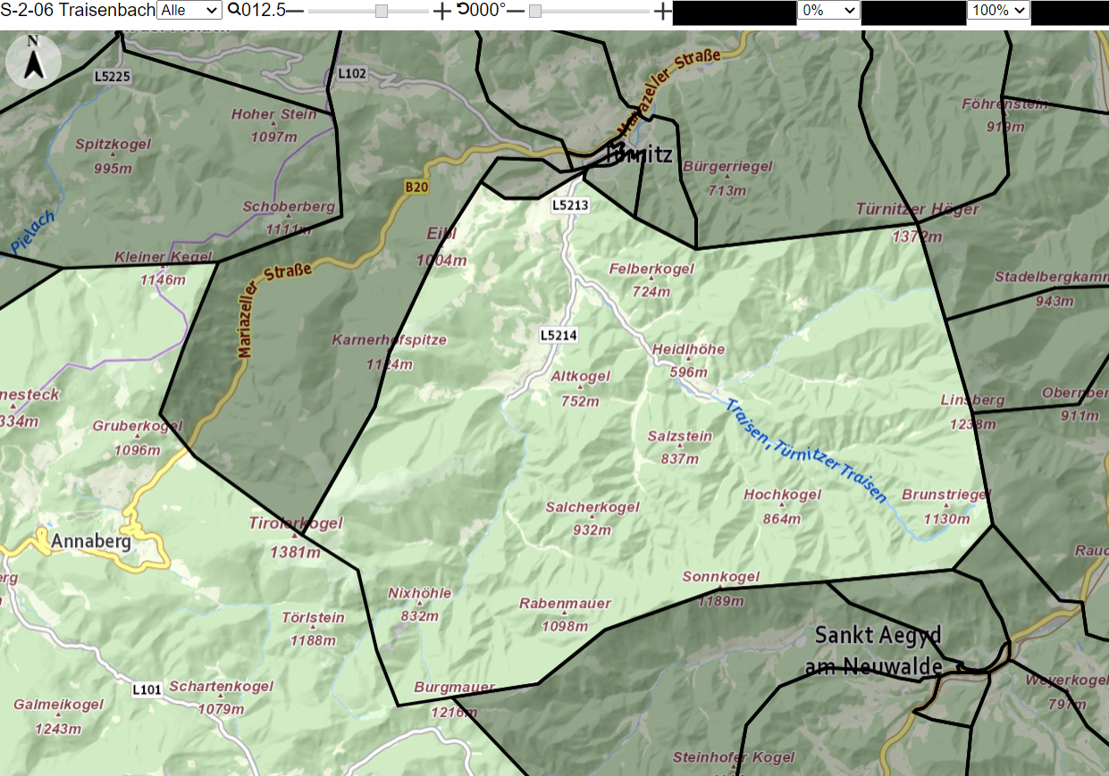Click the S-2-06 Traisenbach title
Viewport: 1109px width, 776px height.
[x=78, y=11]
